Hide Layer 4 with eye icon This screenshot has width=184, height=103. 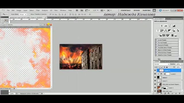[x=155, y=70]
